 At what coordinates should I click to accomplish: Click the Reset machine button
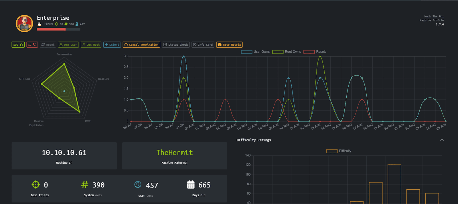(x=48, y=45)
